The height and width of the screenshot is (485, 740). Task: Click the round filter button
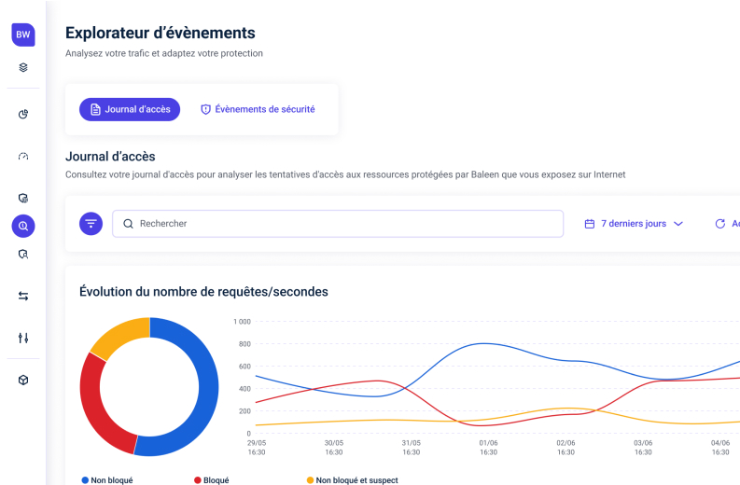point(91,224)
